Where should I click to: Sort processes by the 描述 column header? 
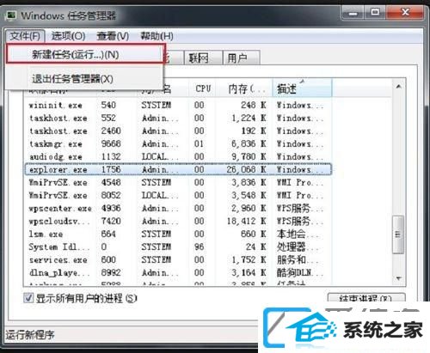(x=302, y=88)
